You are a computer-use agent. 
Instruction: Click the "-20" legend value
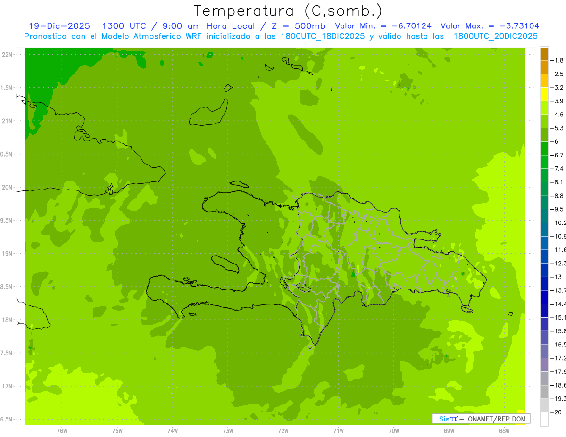556,412
